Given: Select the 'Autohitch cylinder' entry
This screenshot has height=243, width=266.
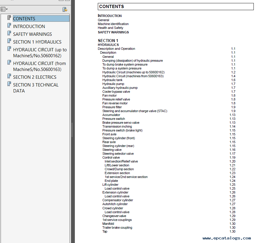Looking at the screenshot, I should (x=115, y=204).
